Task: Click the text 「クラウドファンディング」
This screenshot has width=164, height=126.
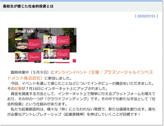Action: click(67, 99)
